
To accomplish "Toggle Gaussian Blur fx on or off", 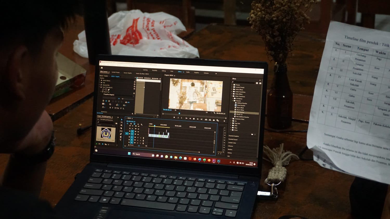I will (101, 85).
